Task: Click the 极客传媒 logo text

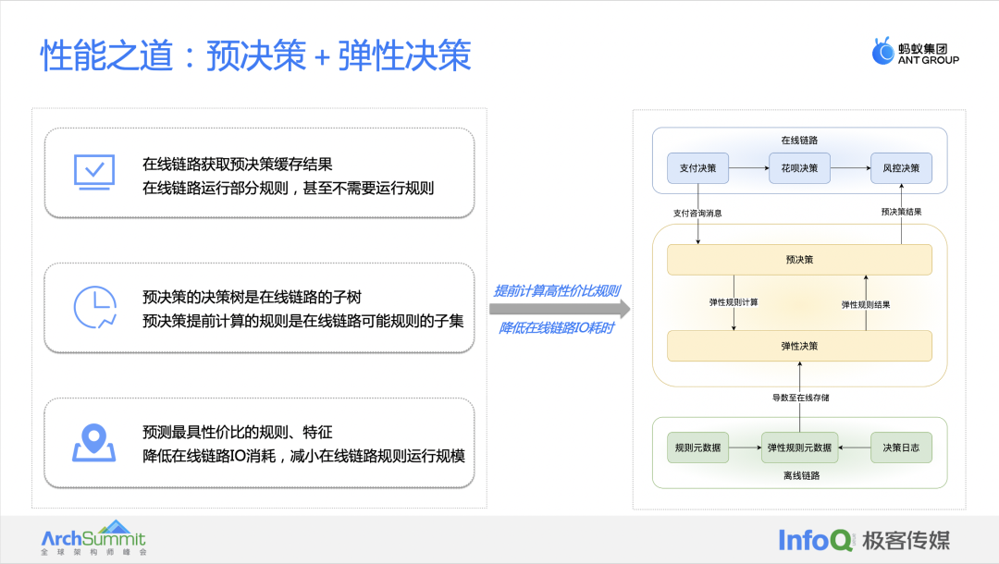Action: click(x=906, y=541)
